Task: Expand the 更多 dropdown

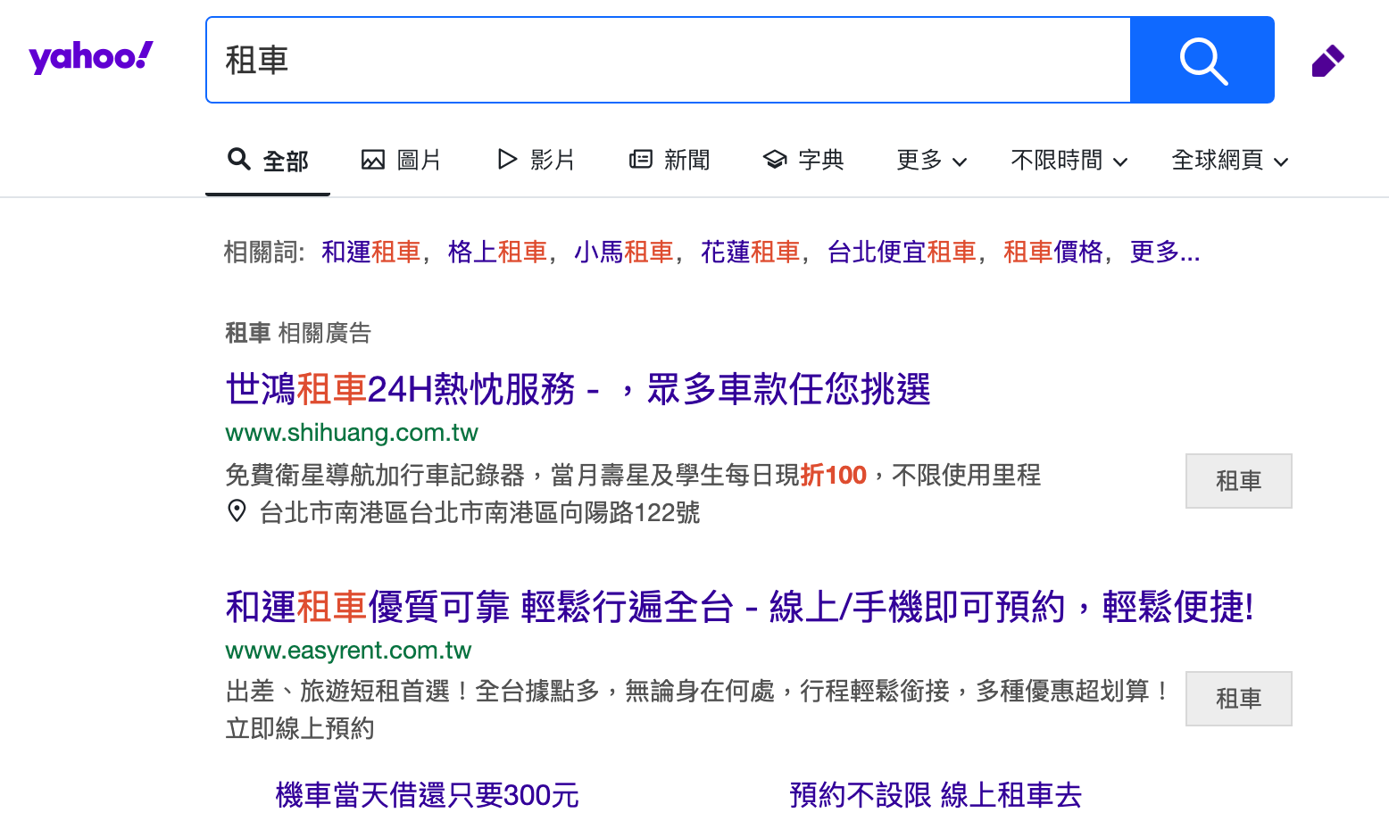Action: (932, 161)
